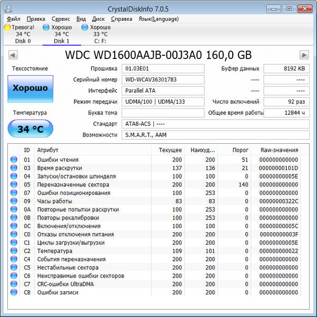Click the Буфер данных value 8192 KB
Viewport: 317px width, 317px height.
tap(286, 68)
